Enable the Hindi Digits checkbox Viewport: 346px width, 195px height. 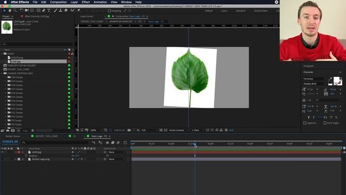click(x=325, y=123)
